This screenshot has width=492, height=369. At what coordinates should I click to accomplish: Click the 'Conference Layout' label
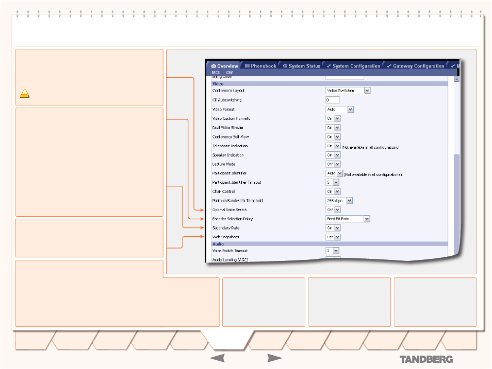[228, 91]
